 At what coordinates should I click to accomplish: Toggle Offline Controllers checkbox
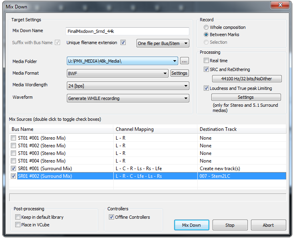pyautogui.click(x=111, y=217)
